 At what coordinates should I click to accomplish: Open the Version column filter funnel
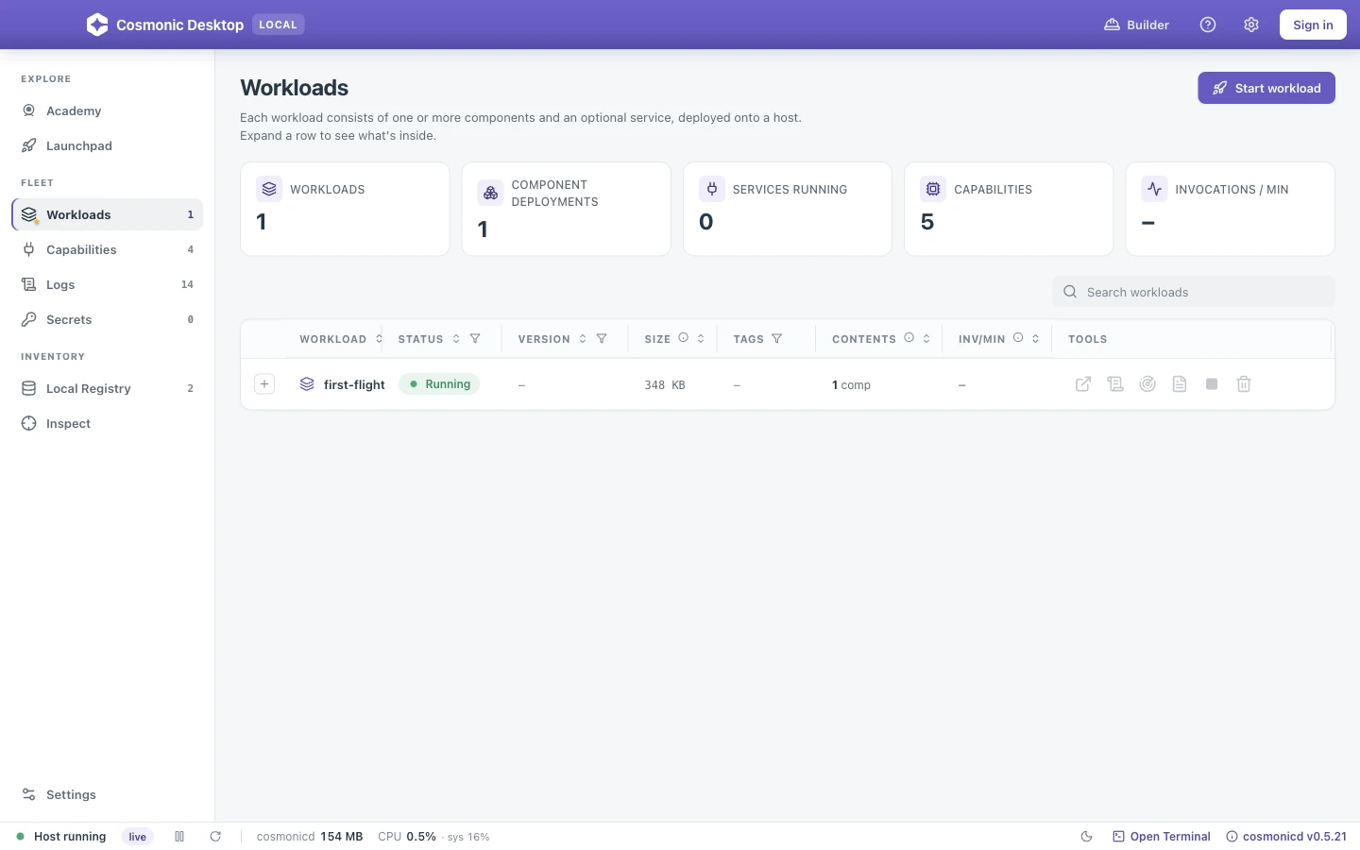[602, 339]
